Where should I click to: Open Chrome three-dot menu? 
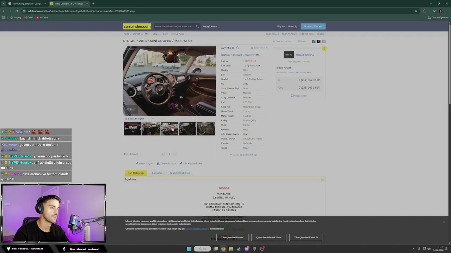[x=447, y=11]
